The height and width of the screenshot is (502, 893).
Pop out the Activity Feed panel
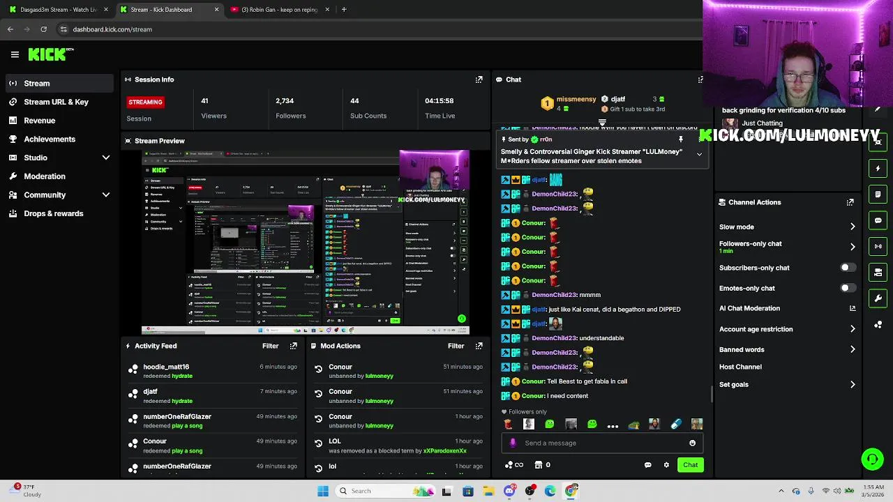click(293, 346)
